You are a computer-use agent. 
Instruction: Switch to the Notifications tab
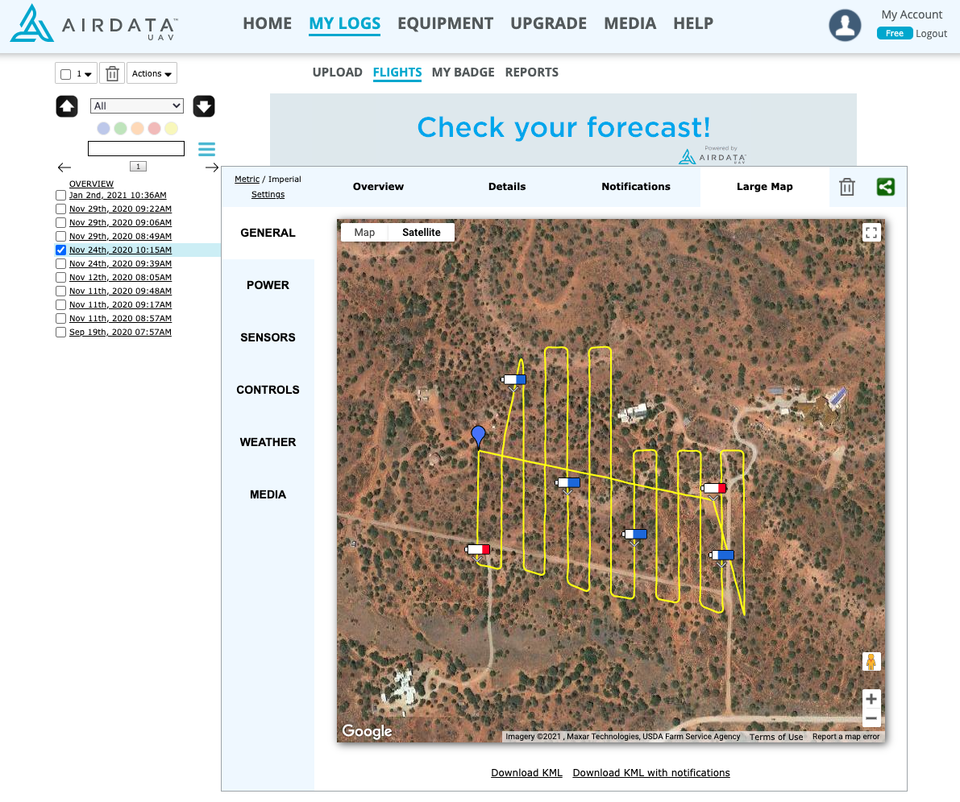[x=635, y=187]
